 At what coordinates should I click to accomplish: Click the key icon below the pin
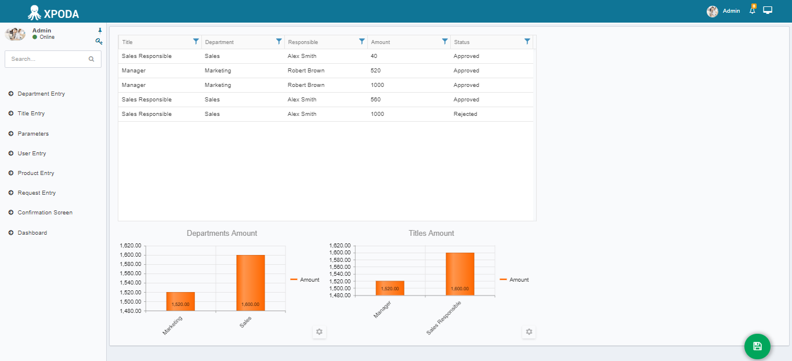[x=99, y=41]
